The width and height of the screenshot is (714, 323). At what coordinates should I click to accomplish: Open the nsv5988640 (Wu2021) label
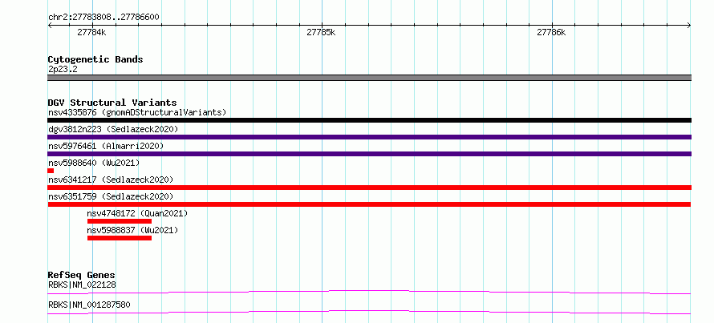94,163
